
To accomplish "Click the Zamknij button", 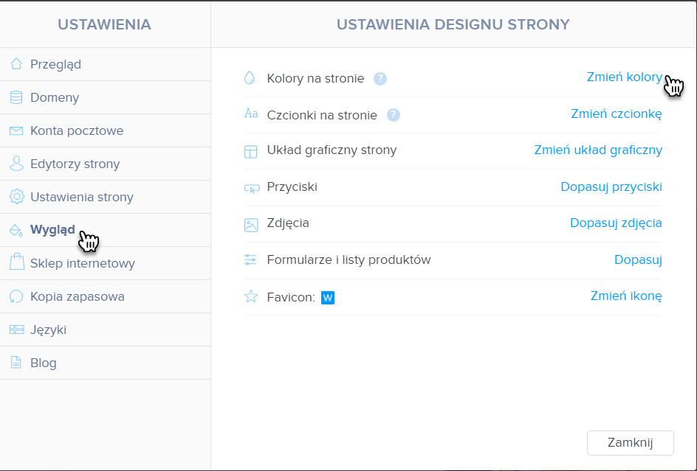I will (631, 442).
